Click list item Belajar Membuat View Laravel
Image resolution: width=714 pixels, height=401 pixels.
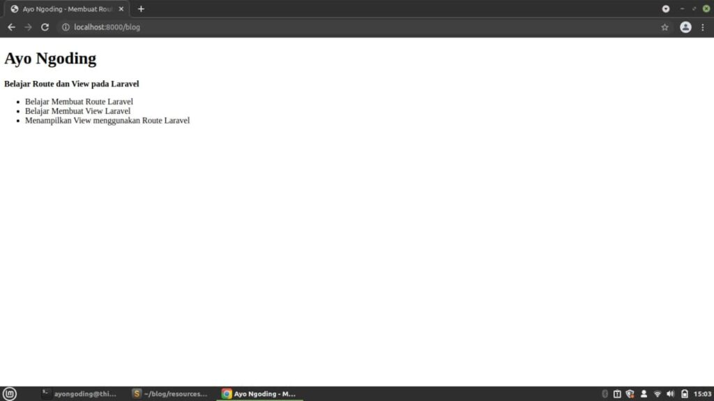[x=77, y=111]
